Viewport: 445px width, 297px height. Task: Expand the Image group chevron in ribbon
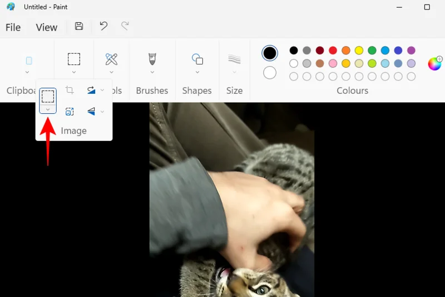tap(74, 72)
